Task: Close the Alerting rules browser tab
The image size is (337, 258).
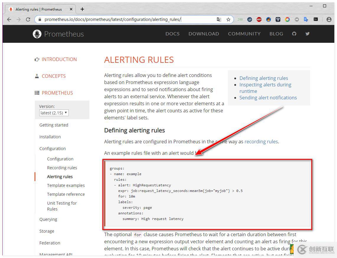Action: (71, 9)
